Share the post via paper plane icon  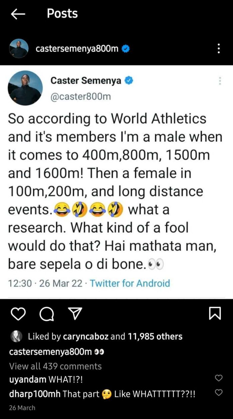coord(75,314)
